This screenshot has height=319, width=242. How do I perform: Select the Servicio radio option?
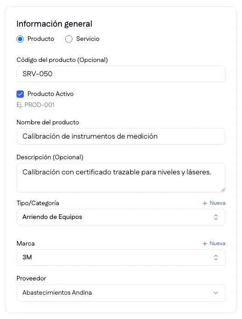tap(69, 39)
